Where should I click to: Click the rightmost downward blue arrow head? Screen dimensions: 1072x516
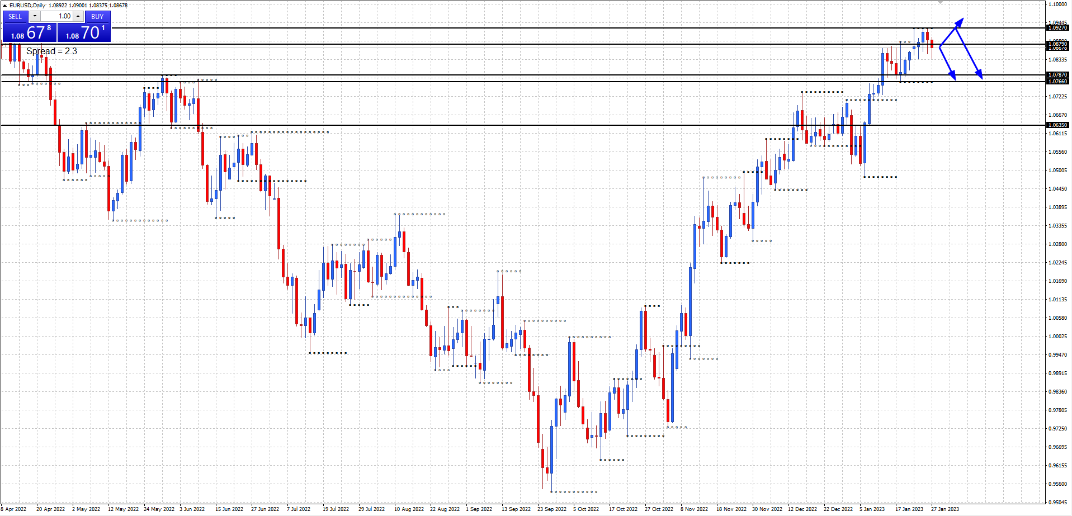tap(979, 74)
